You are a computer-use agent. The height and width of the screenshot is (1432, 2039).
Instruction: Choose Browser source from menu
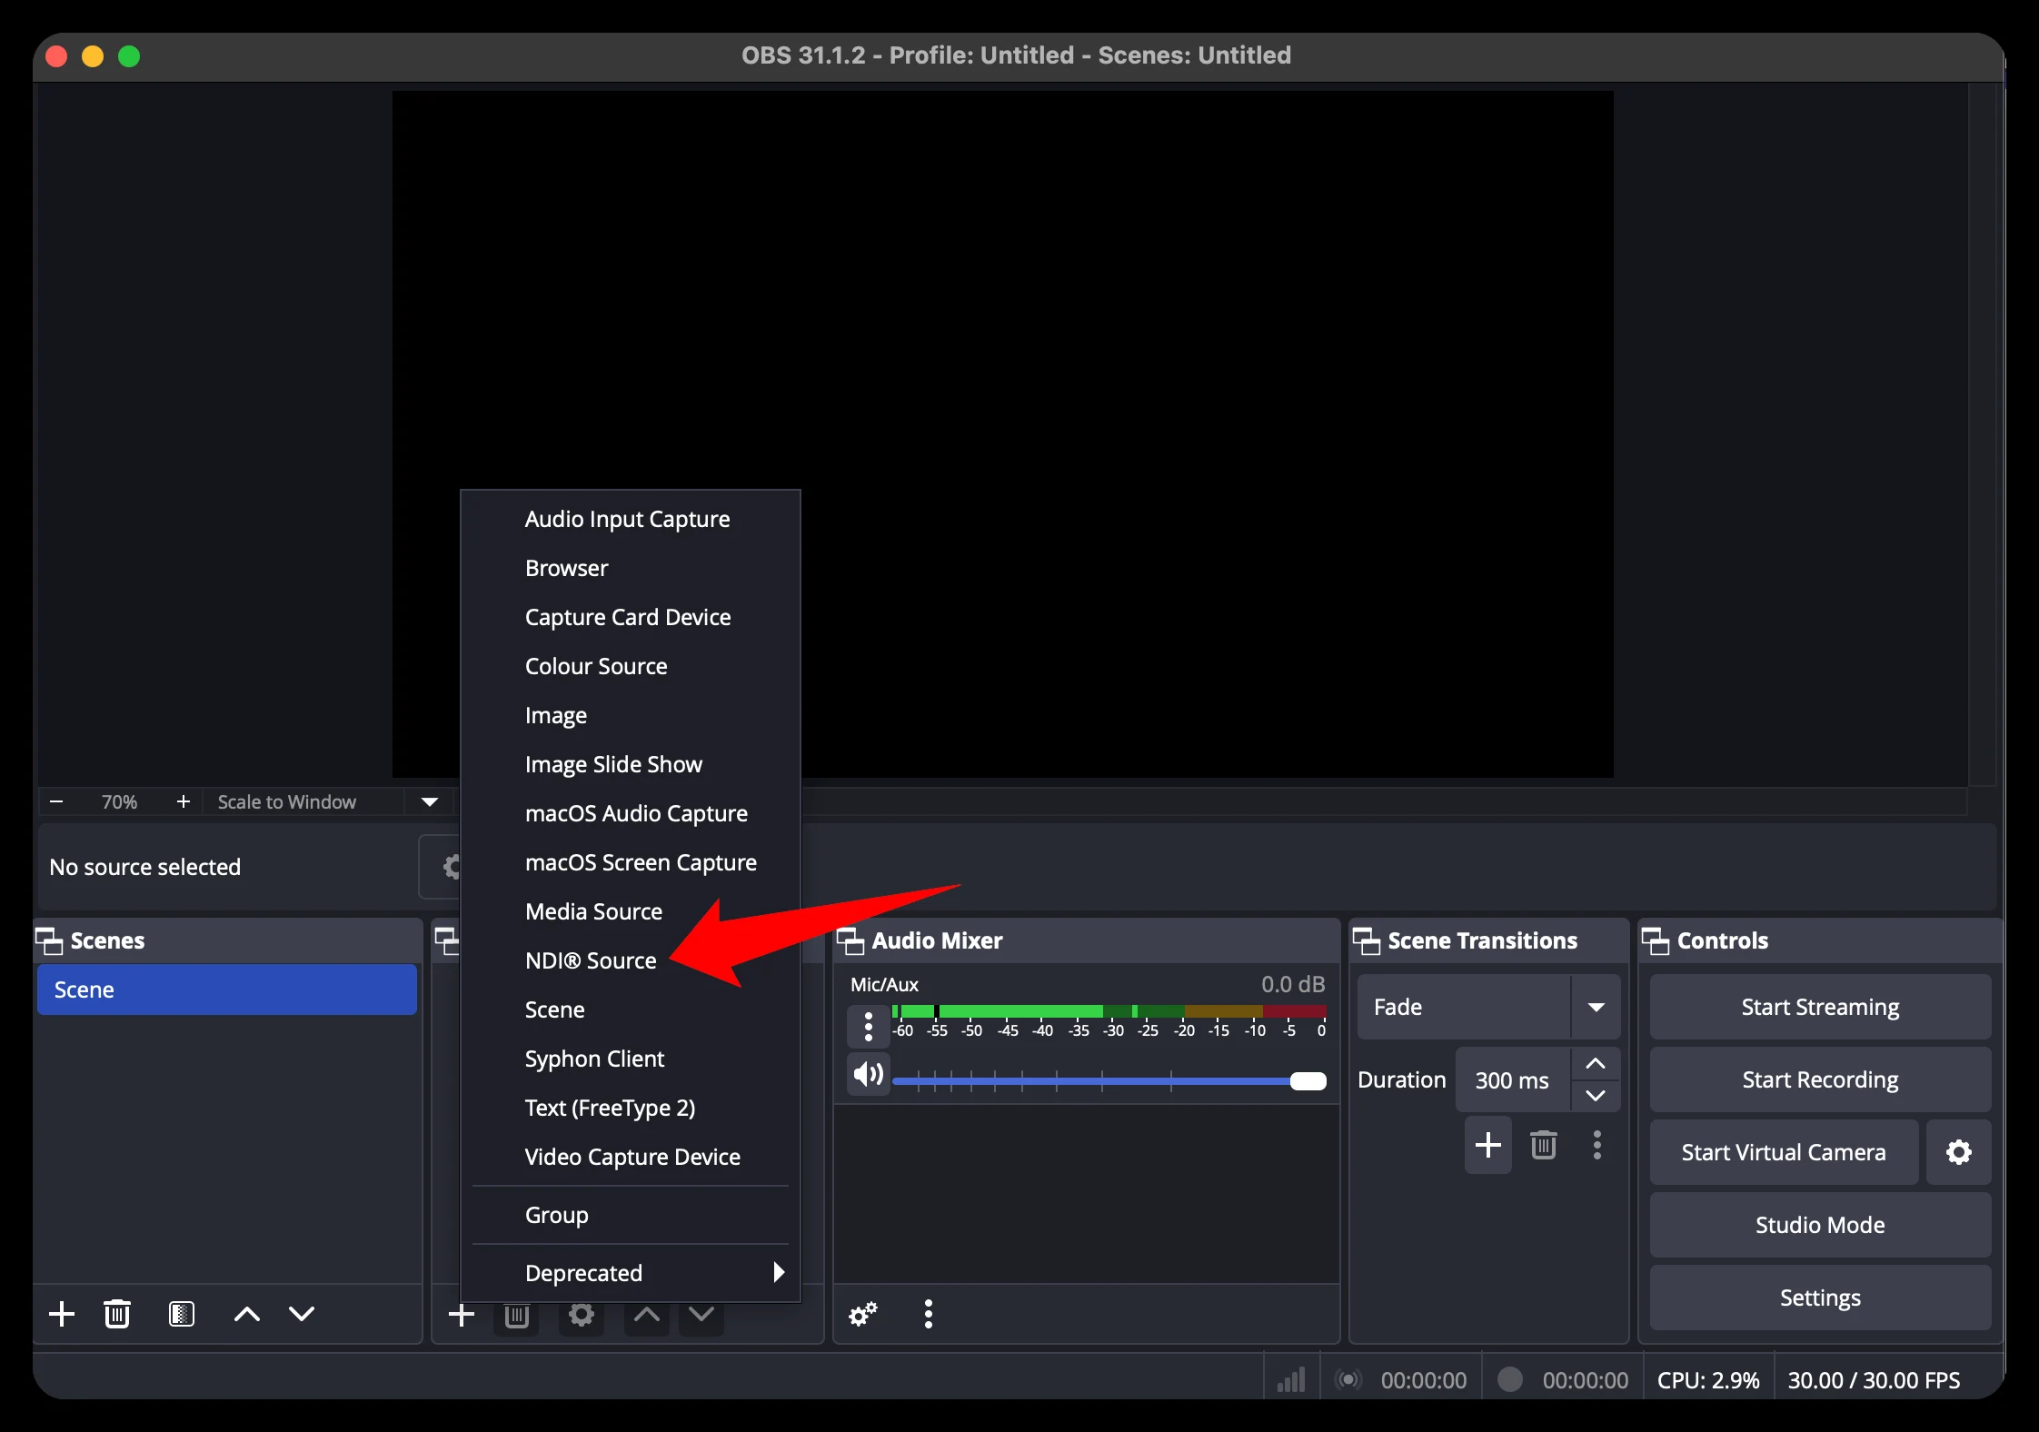coord(631,568)
